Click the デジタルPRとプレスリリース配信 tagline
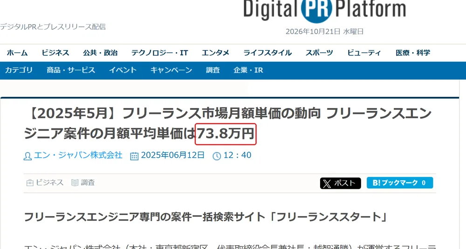 click(53, 27)
